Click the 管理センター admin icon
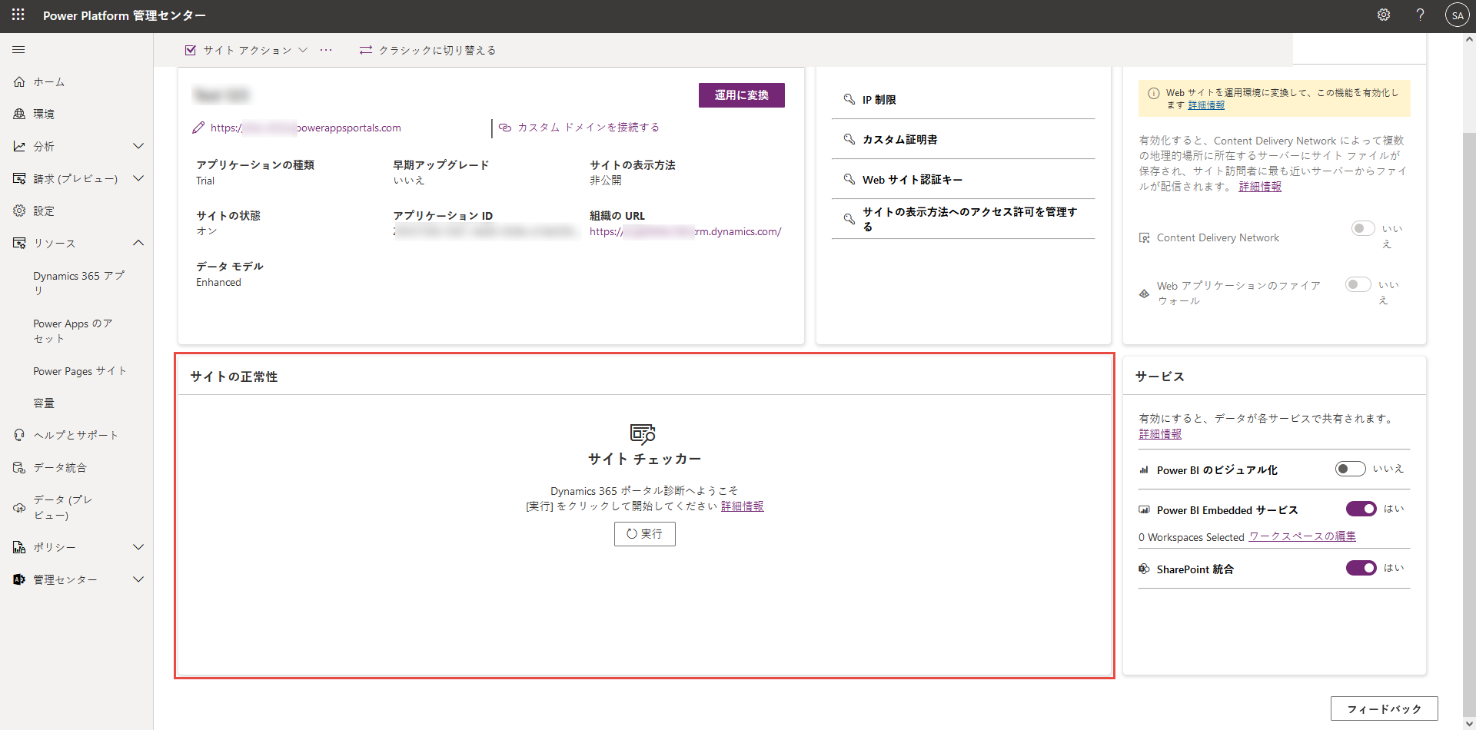Image resolution: width=1476 pixels, height=730 pixels. coord(19,579)
